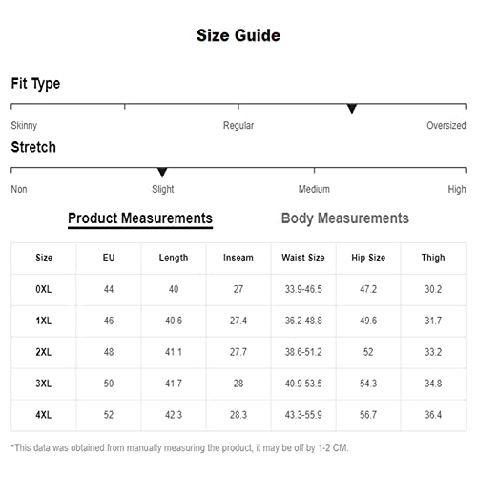Click the Hip Size value 52

pyautogui.click(x=368, y=352)
